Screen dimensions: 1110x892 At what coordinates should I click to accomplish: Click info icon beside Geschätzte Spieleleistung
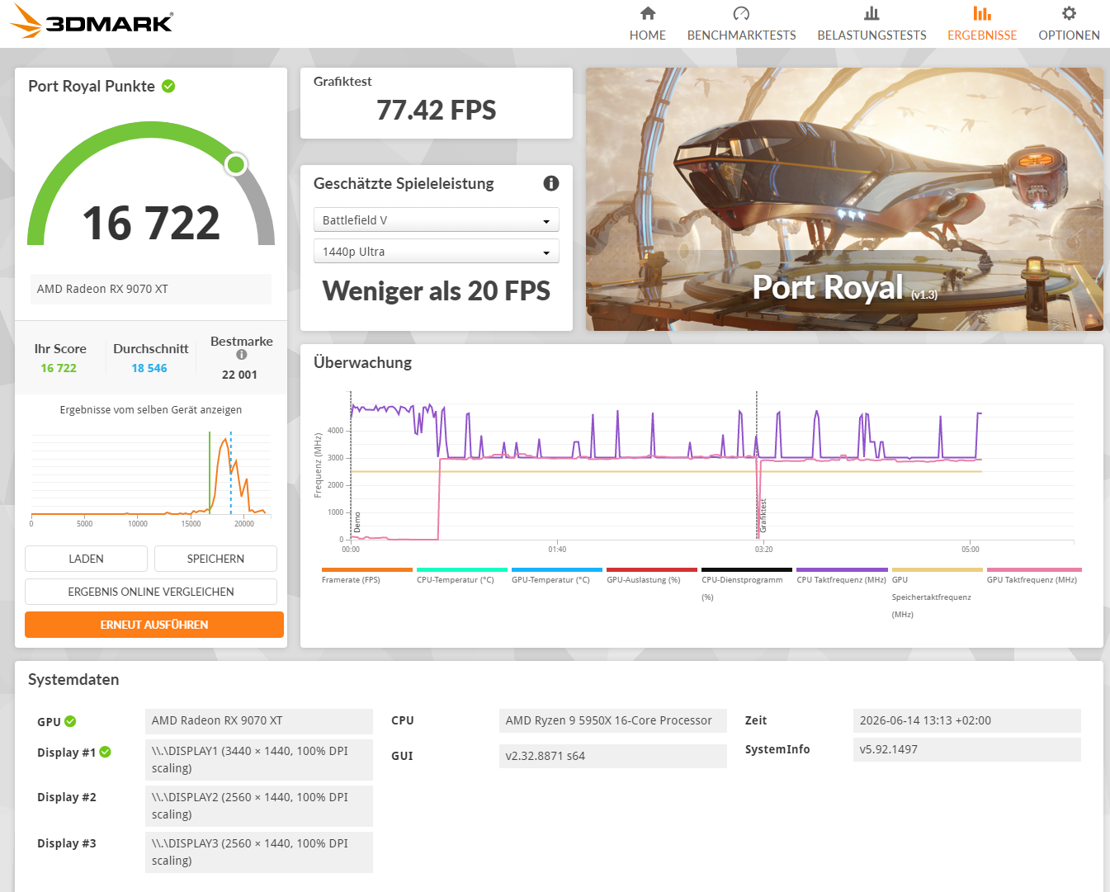[551, 183]
